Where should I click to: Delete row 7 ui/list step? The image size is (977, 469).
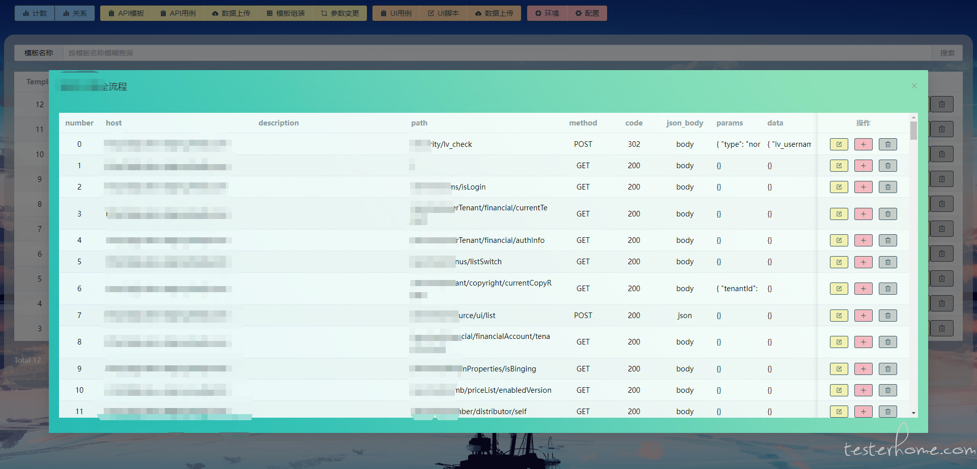[x=888, y=316]
